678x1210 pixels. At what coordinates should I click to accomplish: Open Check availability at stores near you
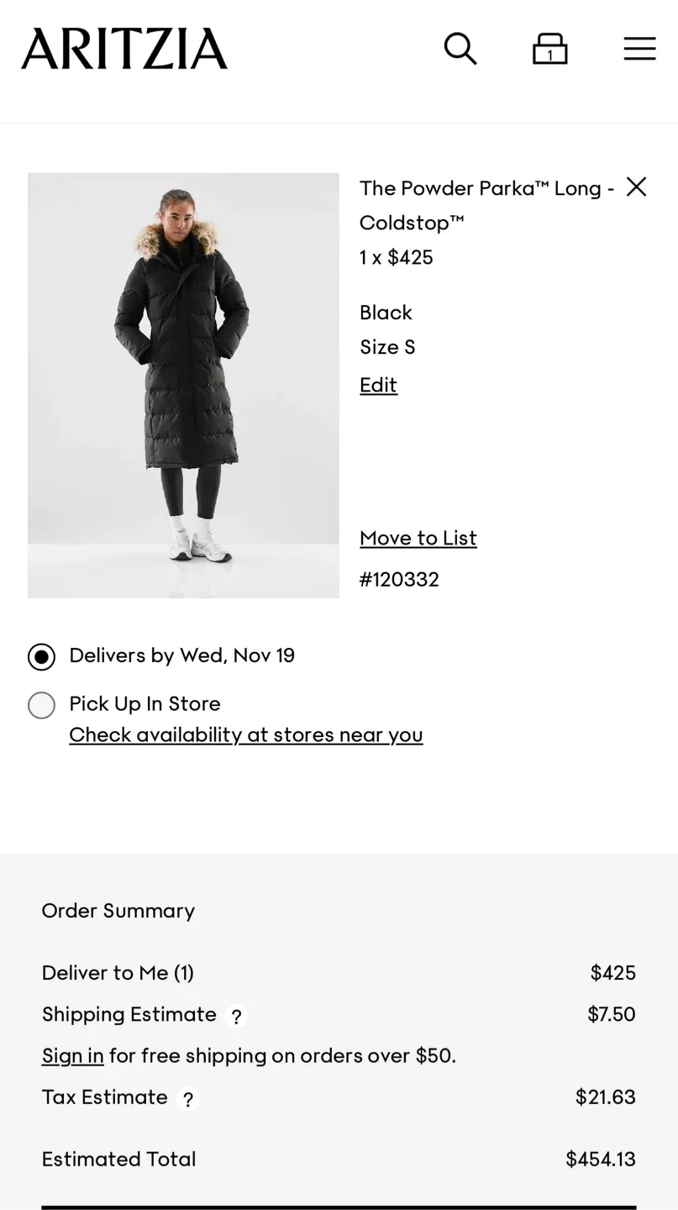245,734
